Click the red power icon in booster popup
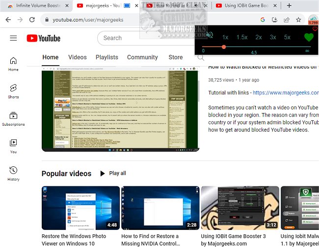 [315, 28]
